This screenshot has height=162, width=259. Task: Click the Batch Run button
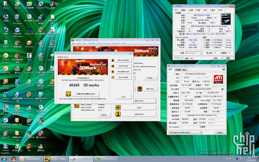click(x=150, y=89)
